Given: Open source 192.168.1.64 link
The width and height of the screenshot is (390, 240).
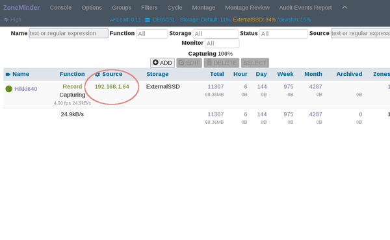Looking at the screenshot, I should 112,87.
